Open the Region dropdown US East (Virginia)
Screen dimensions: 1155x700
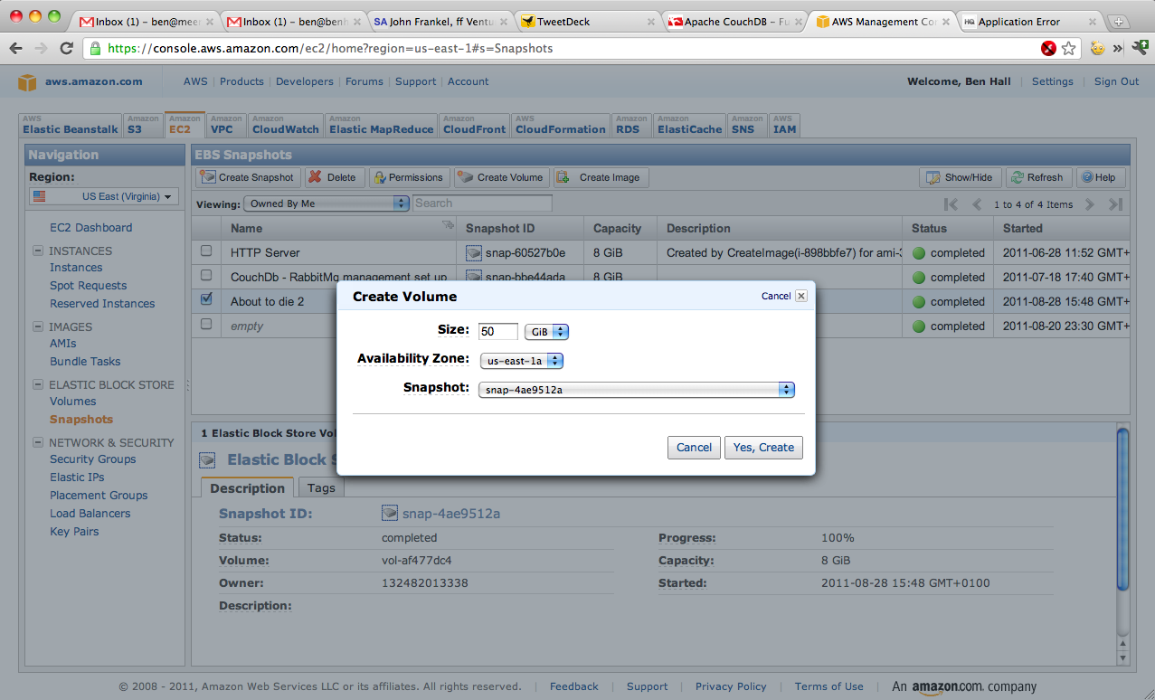click(104, 196)
